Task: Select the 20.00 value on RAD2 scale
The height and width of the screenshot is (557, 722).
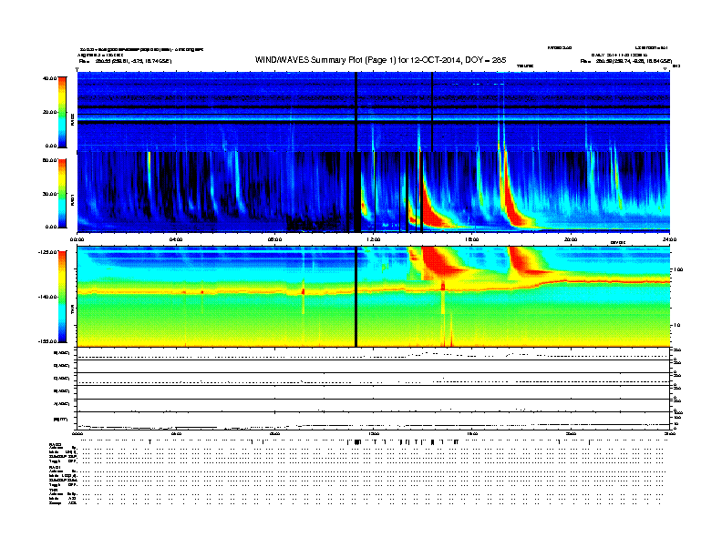Action: click(49, 112)
